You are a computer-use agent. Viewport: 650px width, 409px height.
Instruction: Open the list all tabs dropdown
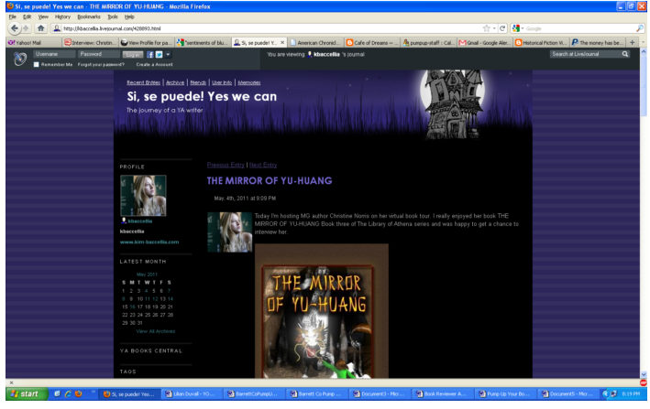(644, 42)
